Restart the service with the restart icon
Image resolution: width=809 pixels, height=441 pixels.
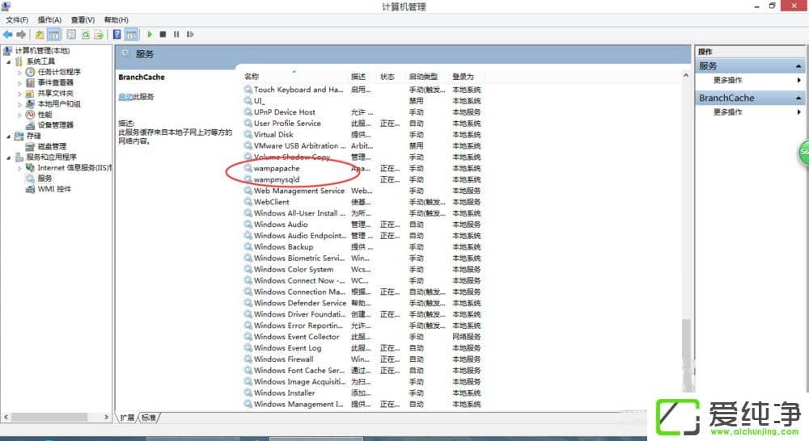point(190,34)
